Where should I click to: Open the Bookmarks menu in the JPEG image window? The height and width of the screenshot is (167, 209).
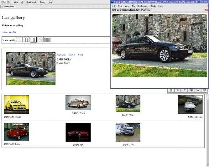143,6
